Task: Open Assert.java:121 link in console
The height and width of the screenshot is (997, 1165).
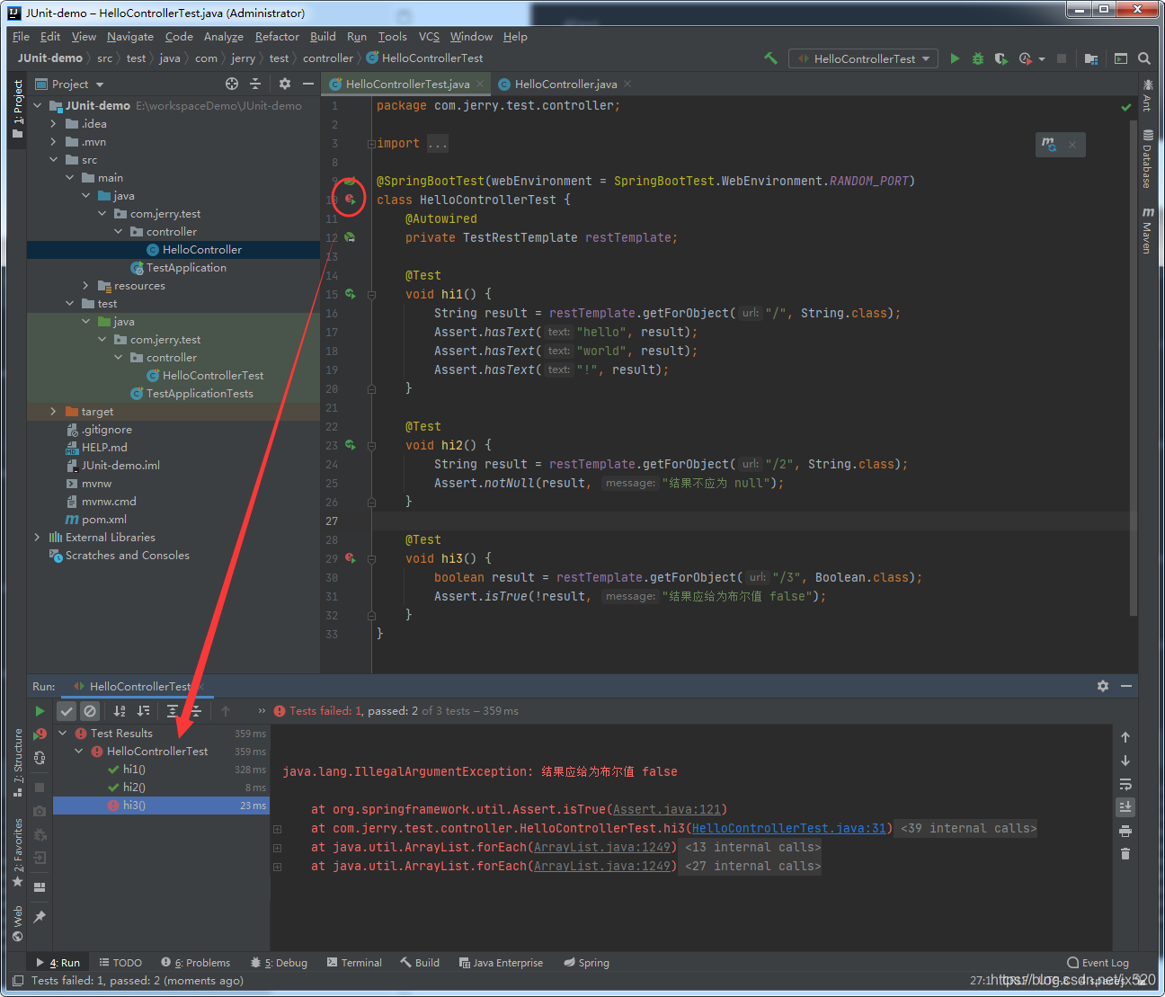Action: tap(667, 810)
